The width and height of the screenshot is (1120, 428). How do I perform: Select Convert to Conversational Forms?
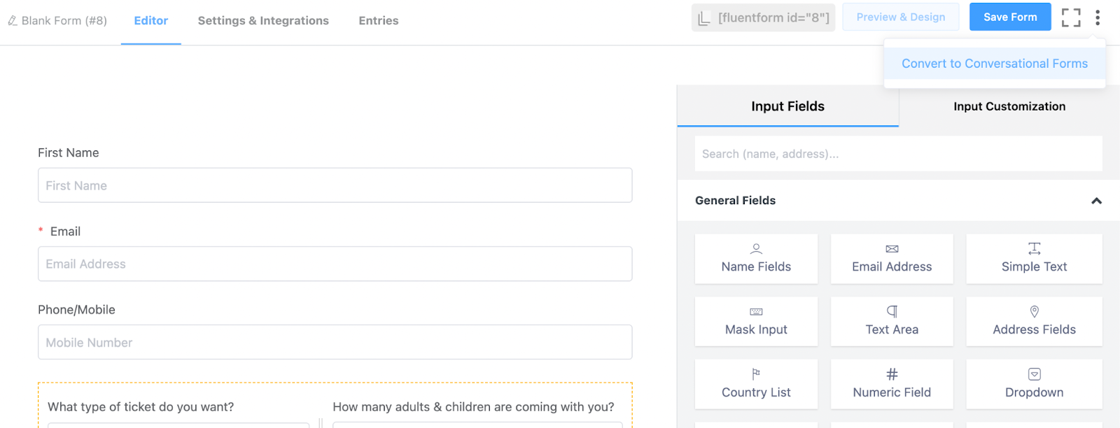(994, 64)
